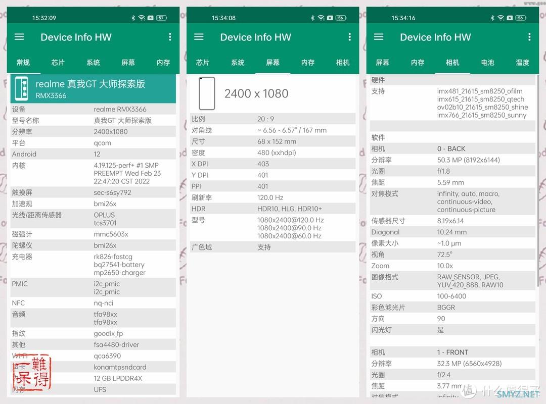Image resolution: width=546 pixels, height=404 pixels.
Task: Select rk826-fastcg charger entry
Action: [x=113, y=257]
